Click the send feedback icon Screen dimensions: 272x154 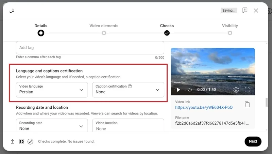tap(245, 11)
